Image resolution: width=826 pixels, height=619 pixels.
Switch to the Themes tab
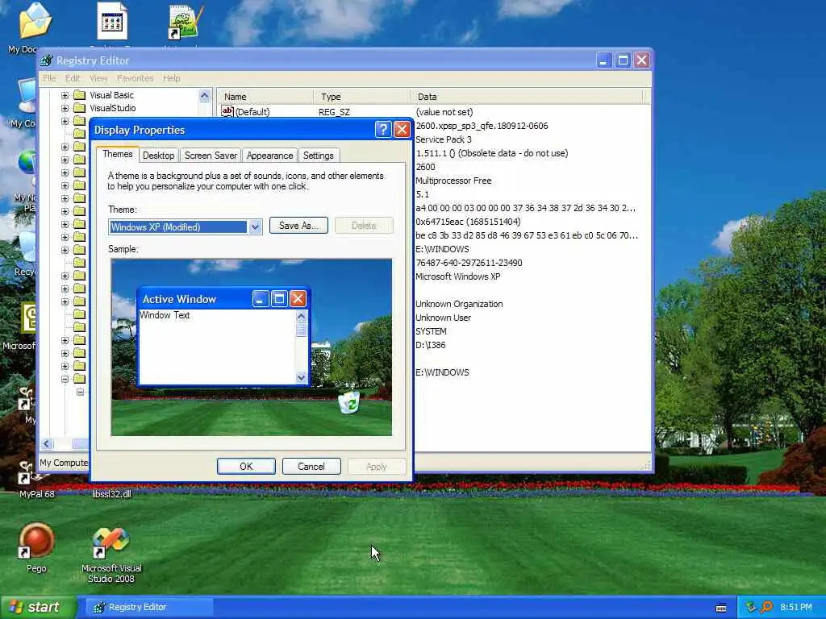point(118,154)
